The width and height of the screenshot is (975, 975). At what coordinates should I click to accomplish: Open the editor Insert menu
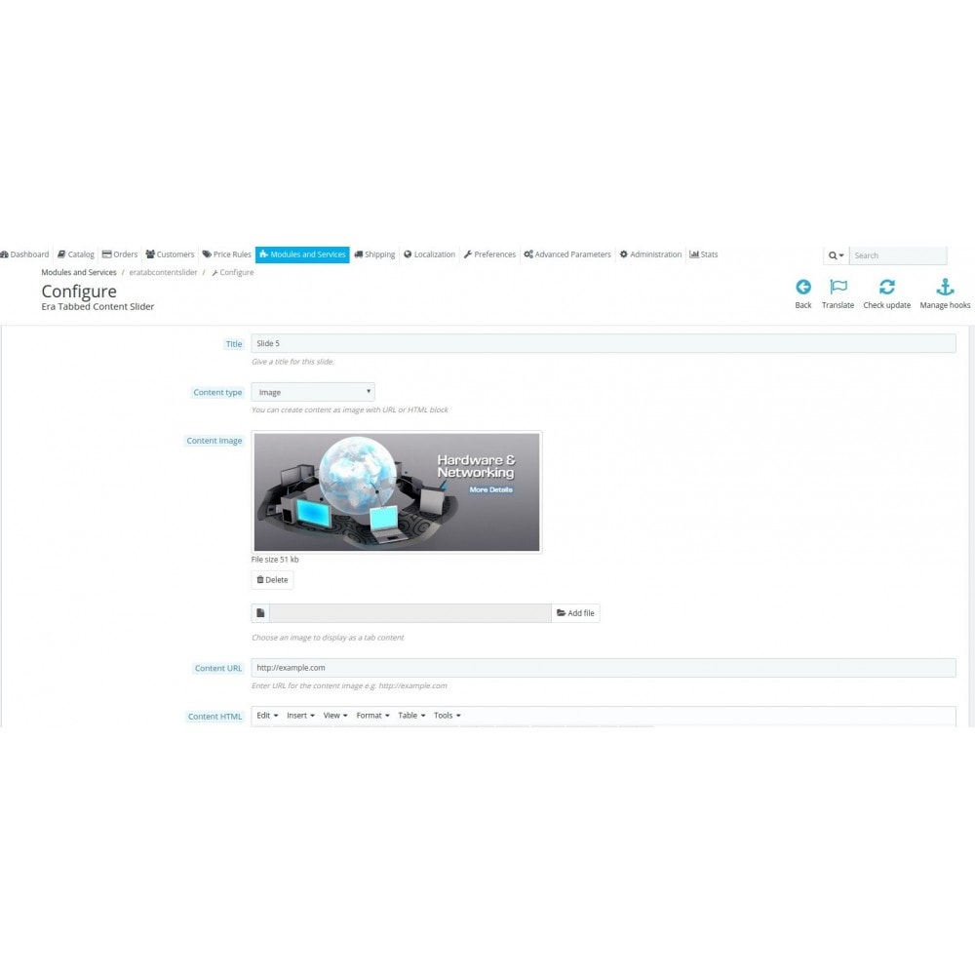(300, 716)
